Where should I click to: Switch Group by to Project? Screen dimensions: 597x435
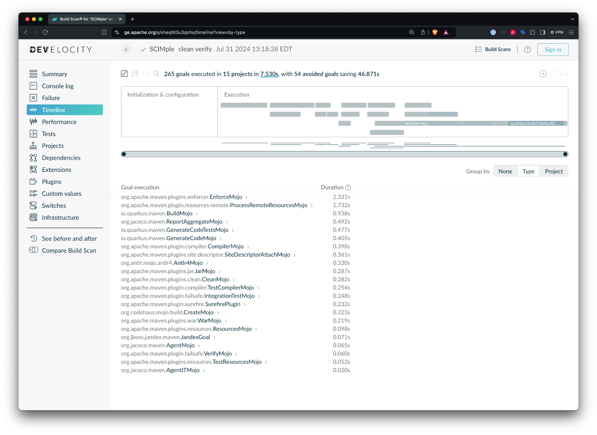[553, 171]
